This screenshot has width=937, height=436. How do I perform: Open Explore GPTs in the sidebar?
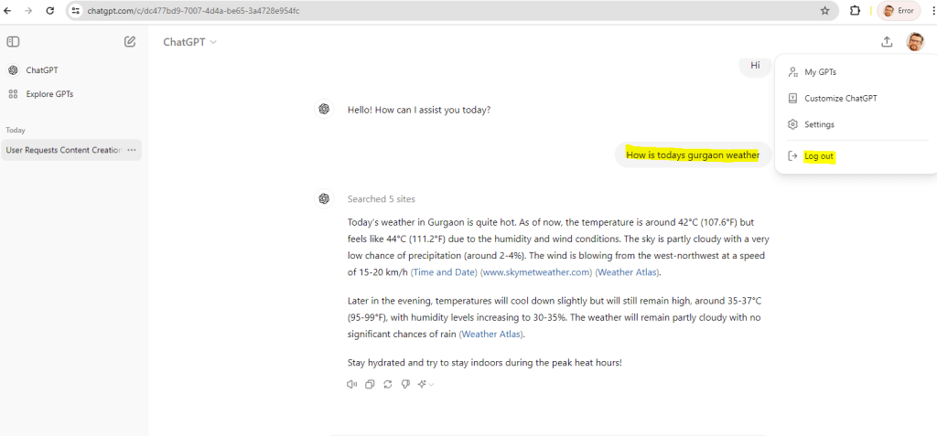[x=49, y=94]
